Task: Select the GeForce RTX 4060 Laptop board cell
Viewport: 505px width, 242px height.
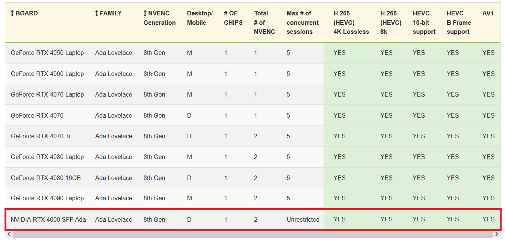Action: [47, 74]
